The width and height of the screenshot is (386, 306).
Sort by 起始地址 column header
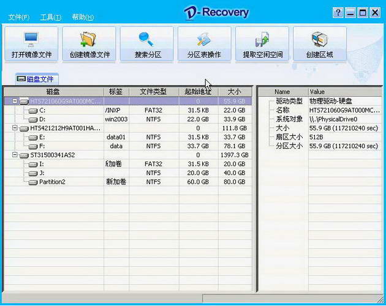198,92
